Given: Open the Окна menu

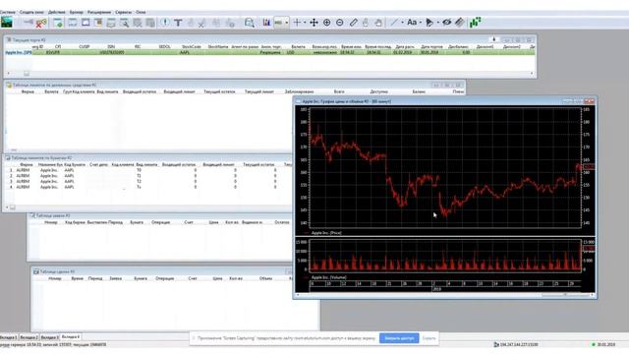Looking at the screenshot, I should point(141,12).
